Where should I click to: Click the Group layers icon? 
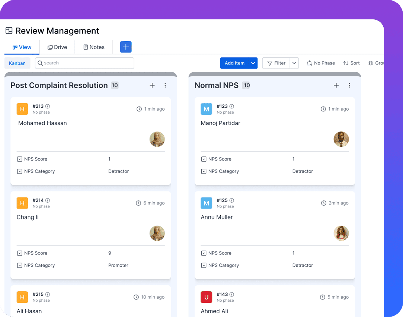click(x=371, y=63)
